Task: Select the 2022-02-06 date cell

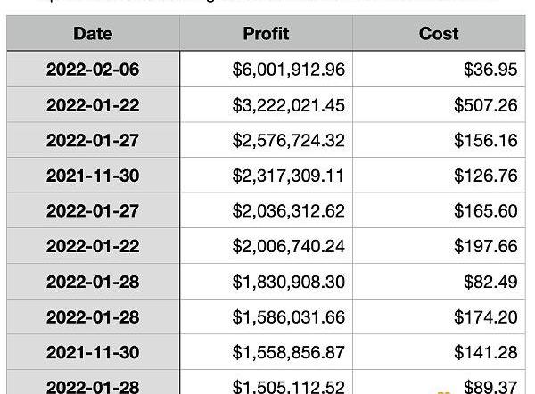Action: click(x=93, y=70)
